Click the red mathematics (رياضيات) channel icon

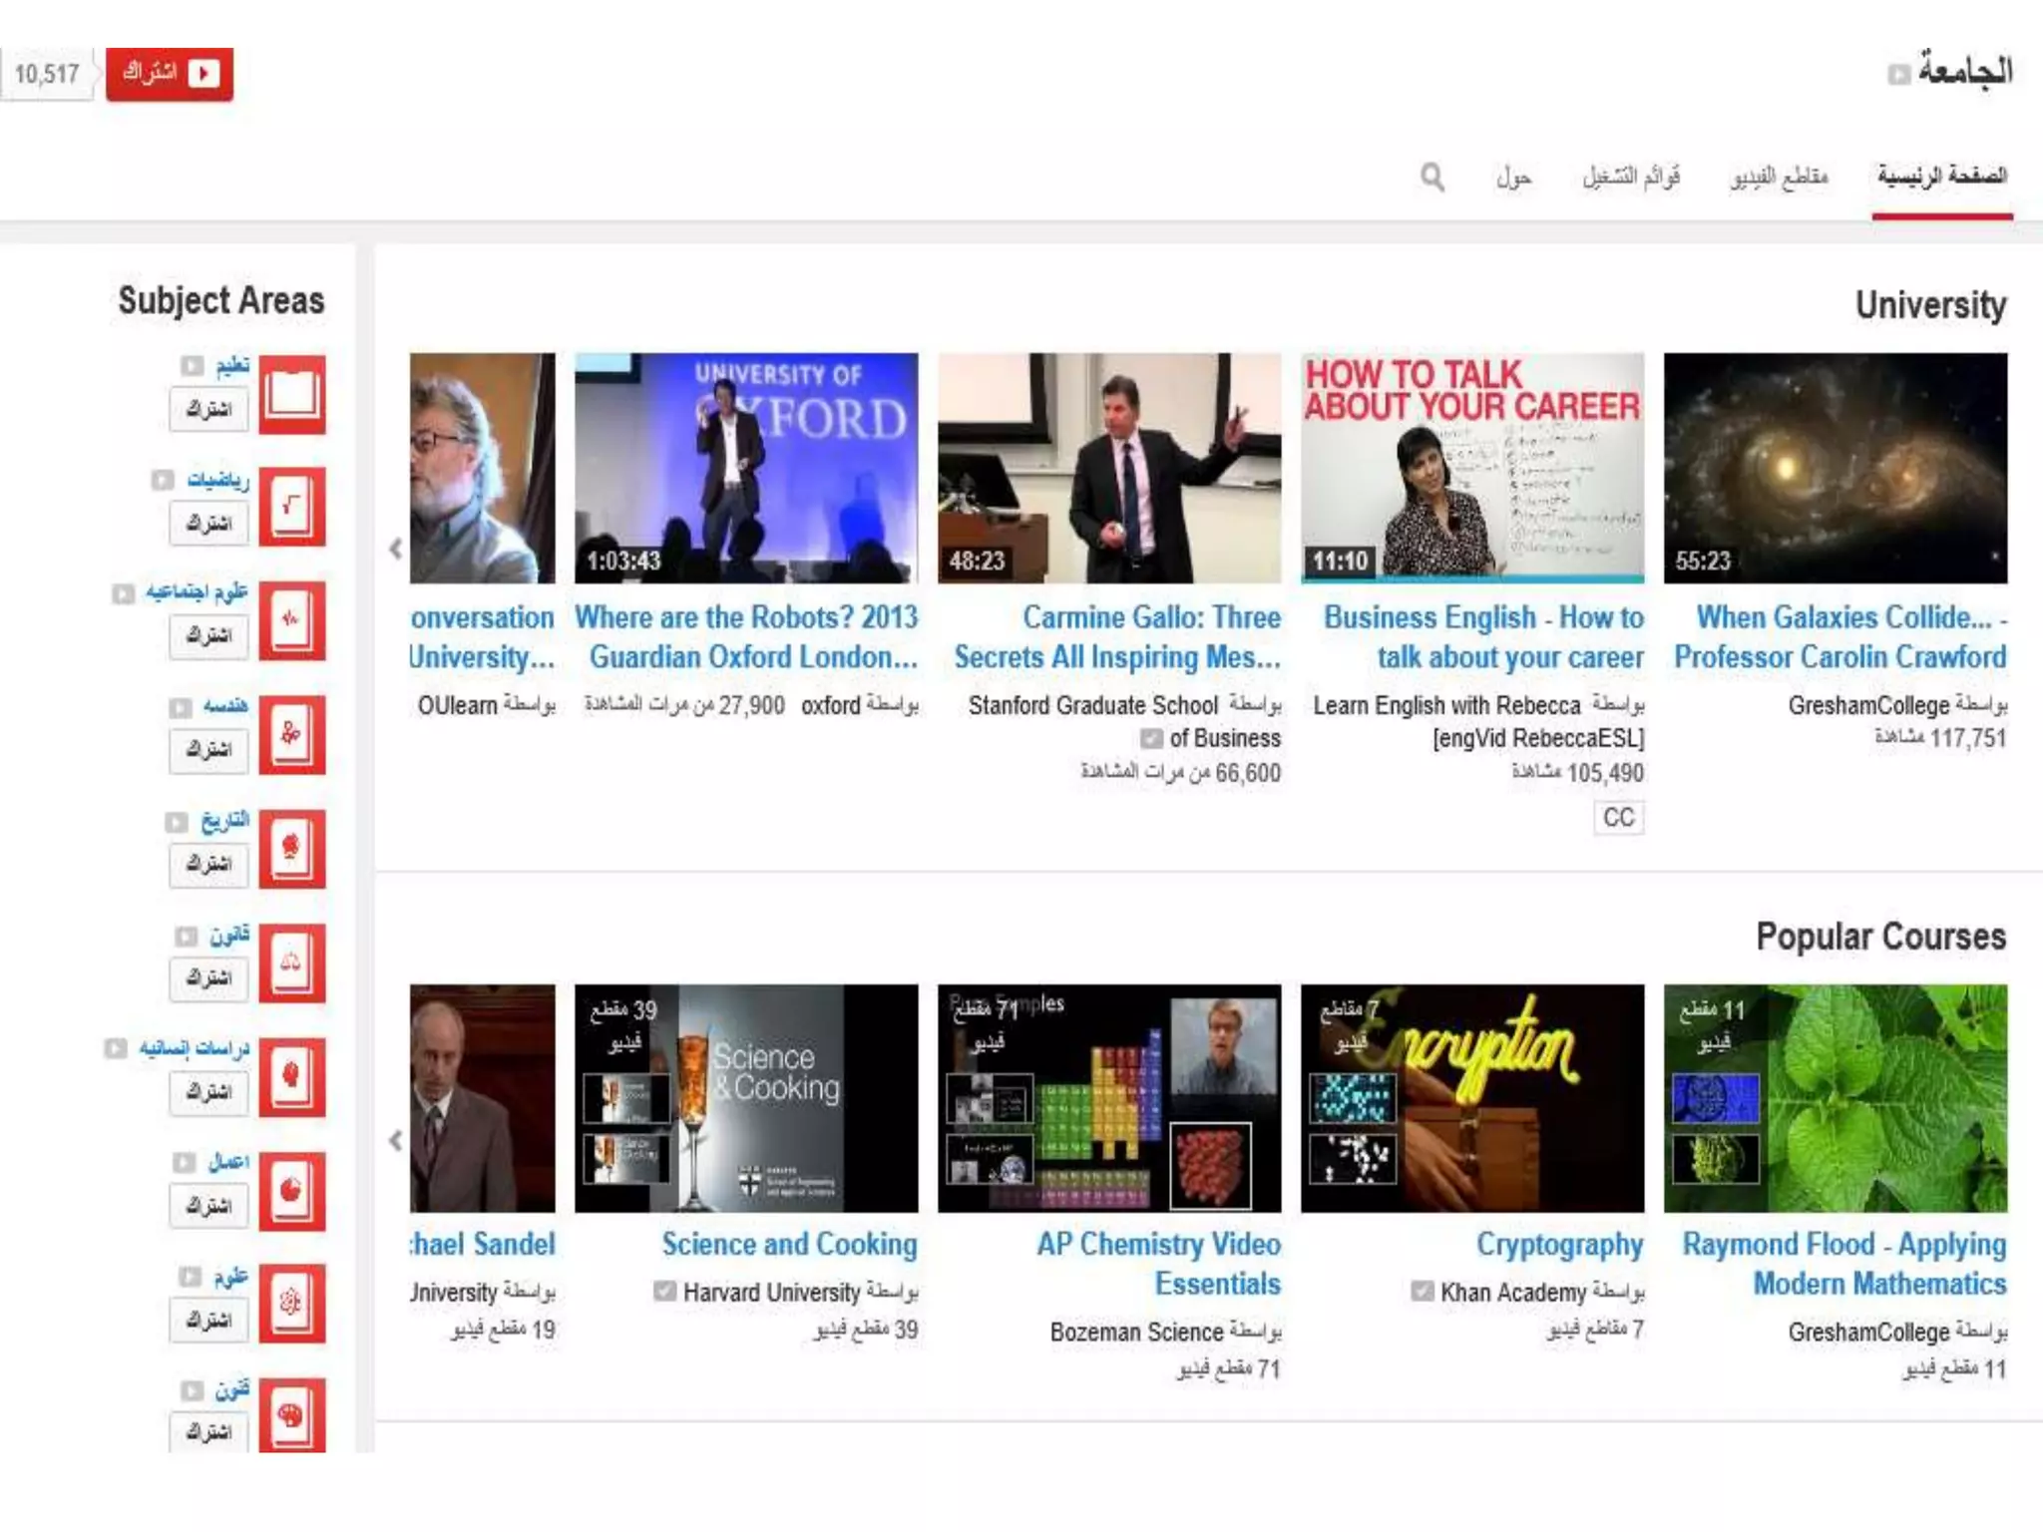(292, 507)
